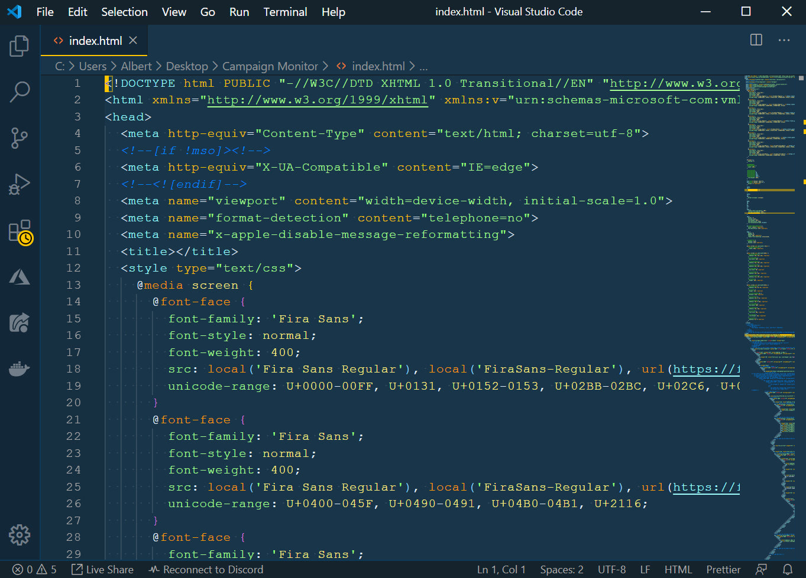The image size is (806, 578).
Task: Change the UTF-8 file encoding
Action: point(611,570)
